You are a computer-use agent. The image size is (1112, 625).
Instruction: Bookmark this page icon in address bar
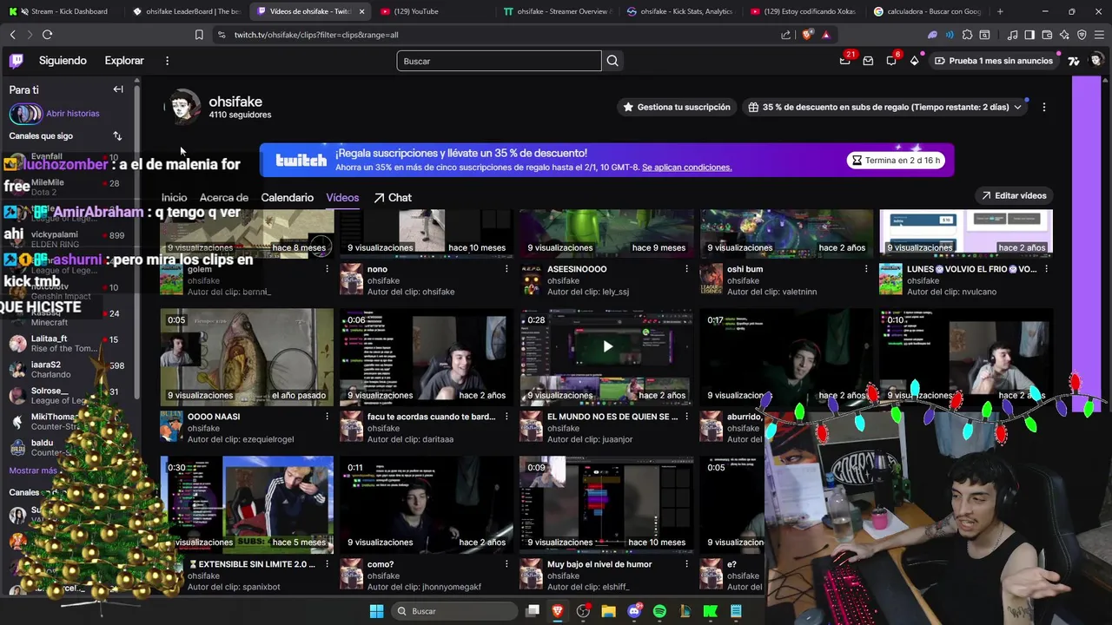click(199, 35)
